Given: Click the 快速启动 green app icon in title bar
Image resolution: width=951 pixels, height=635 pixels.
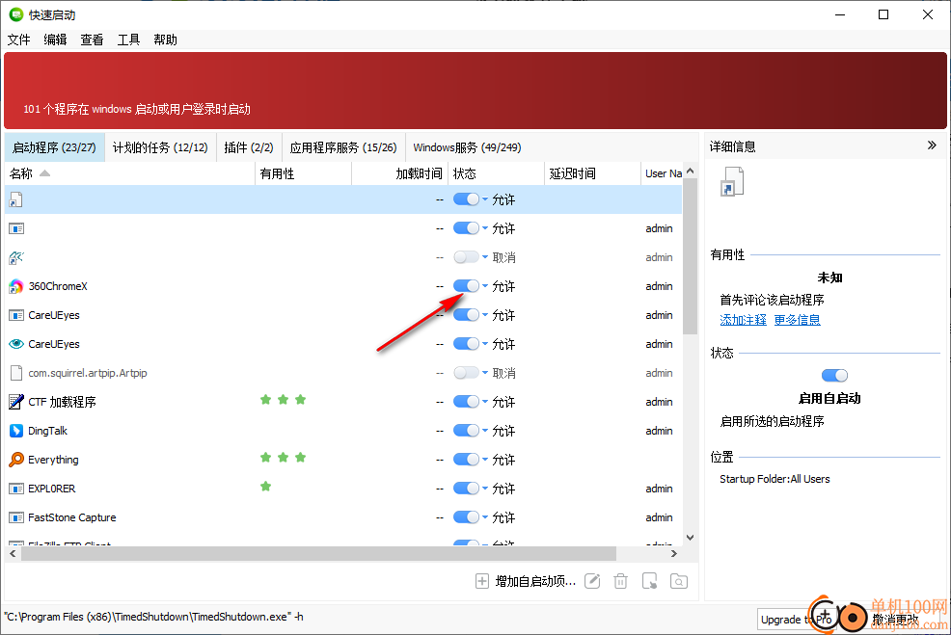Looking at the screenshot, I should pyautogui.click(x=15, y=14).
